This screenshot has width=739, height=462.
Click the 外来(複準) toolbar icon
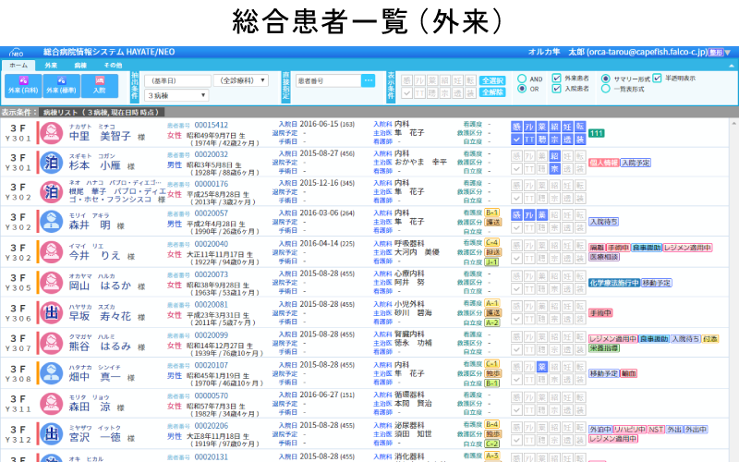click(61, 85)
